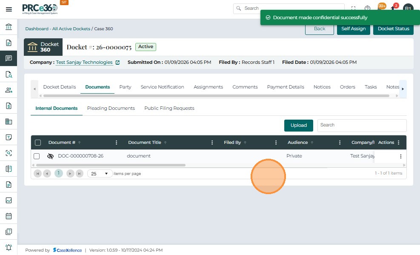Click the Self Assign button

pos(353,29)
